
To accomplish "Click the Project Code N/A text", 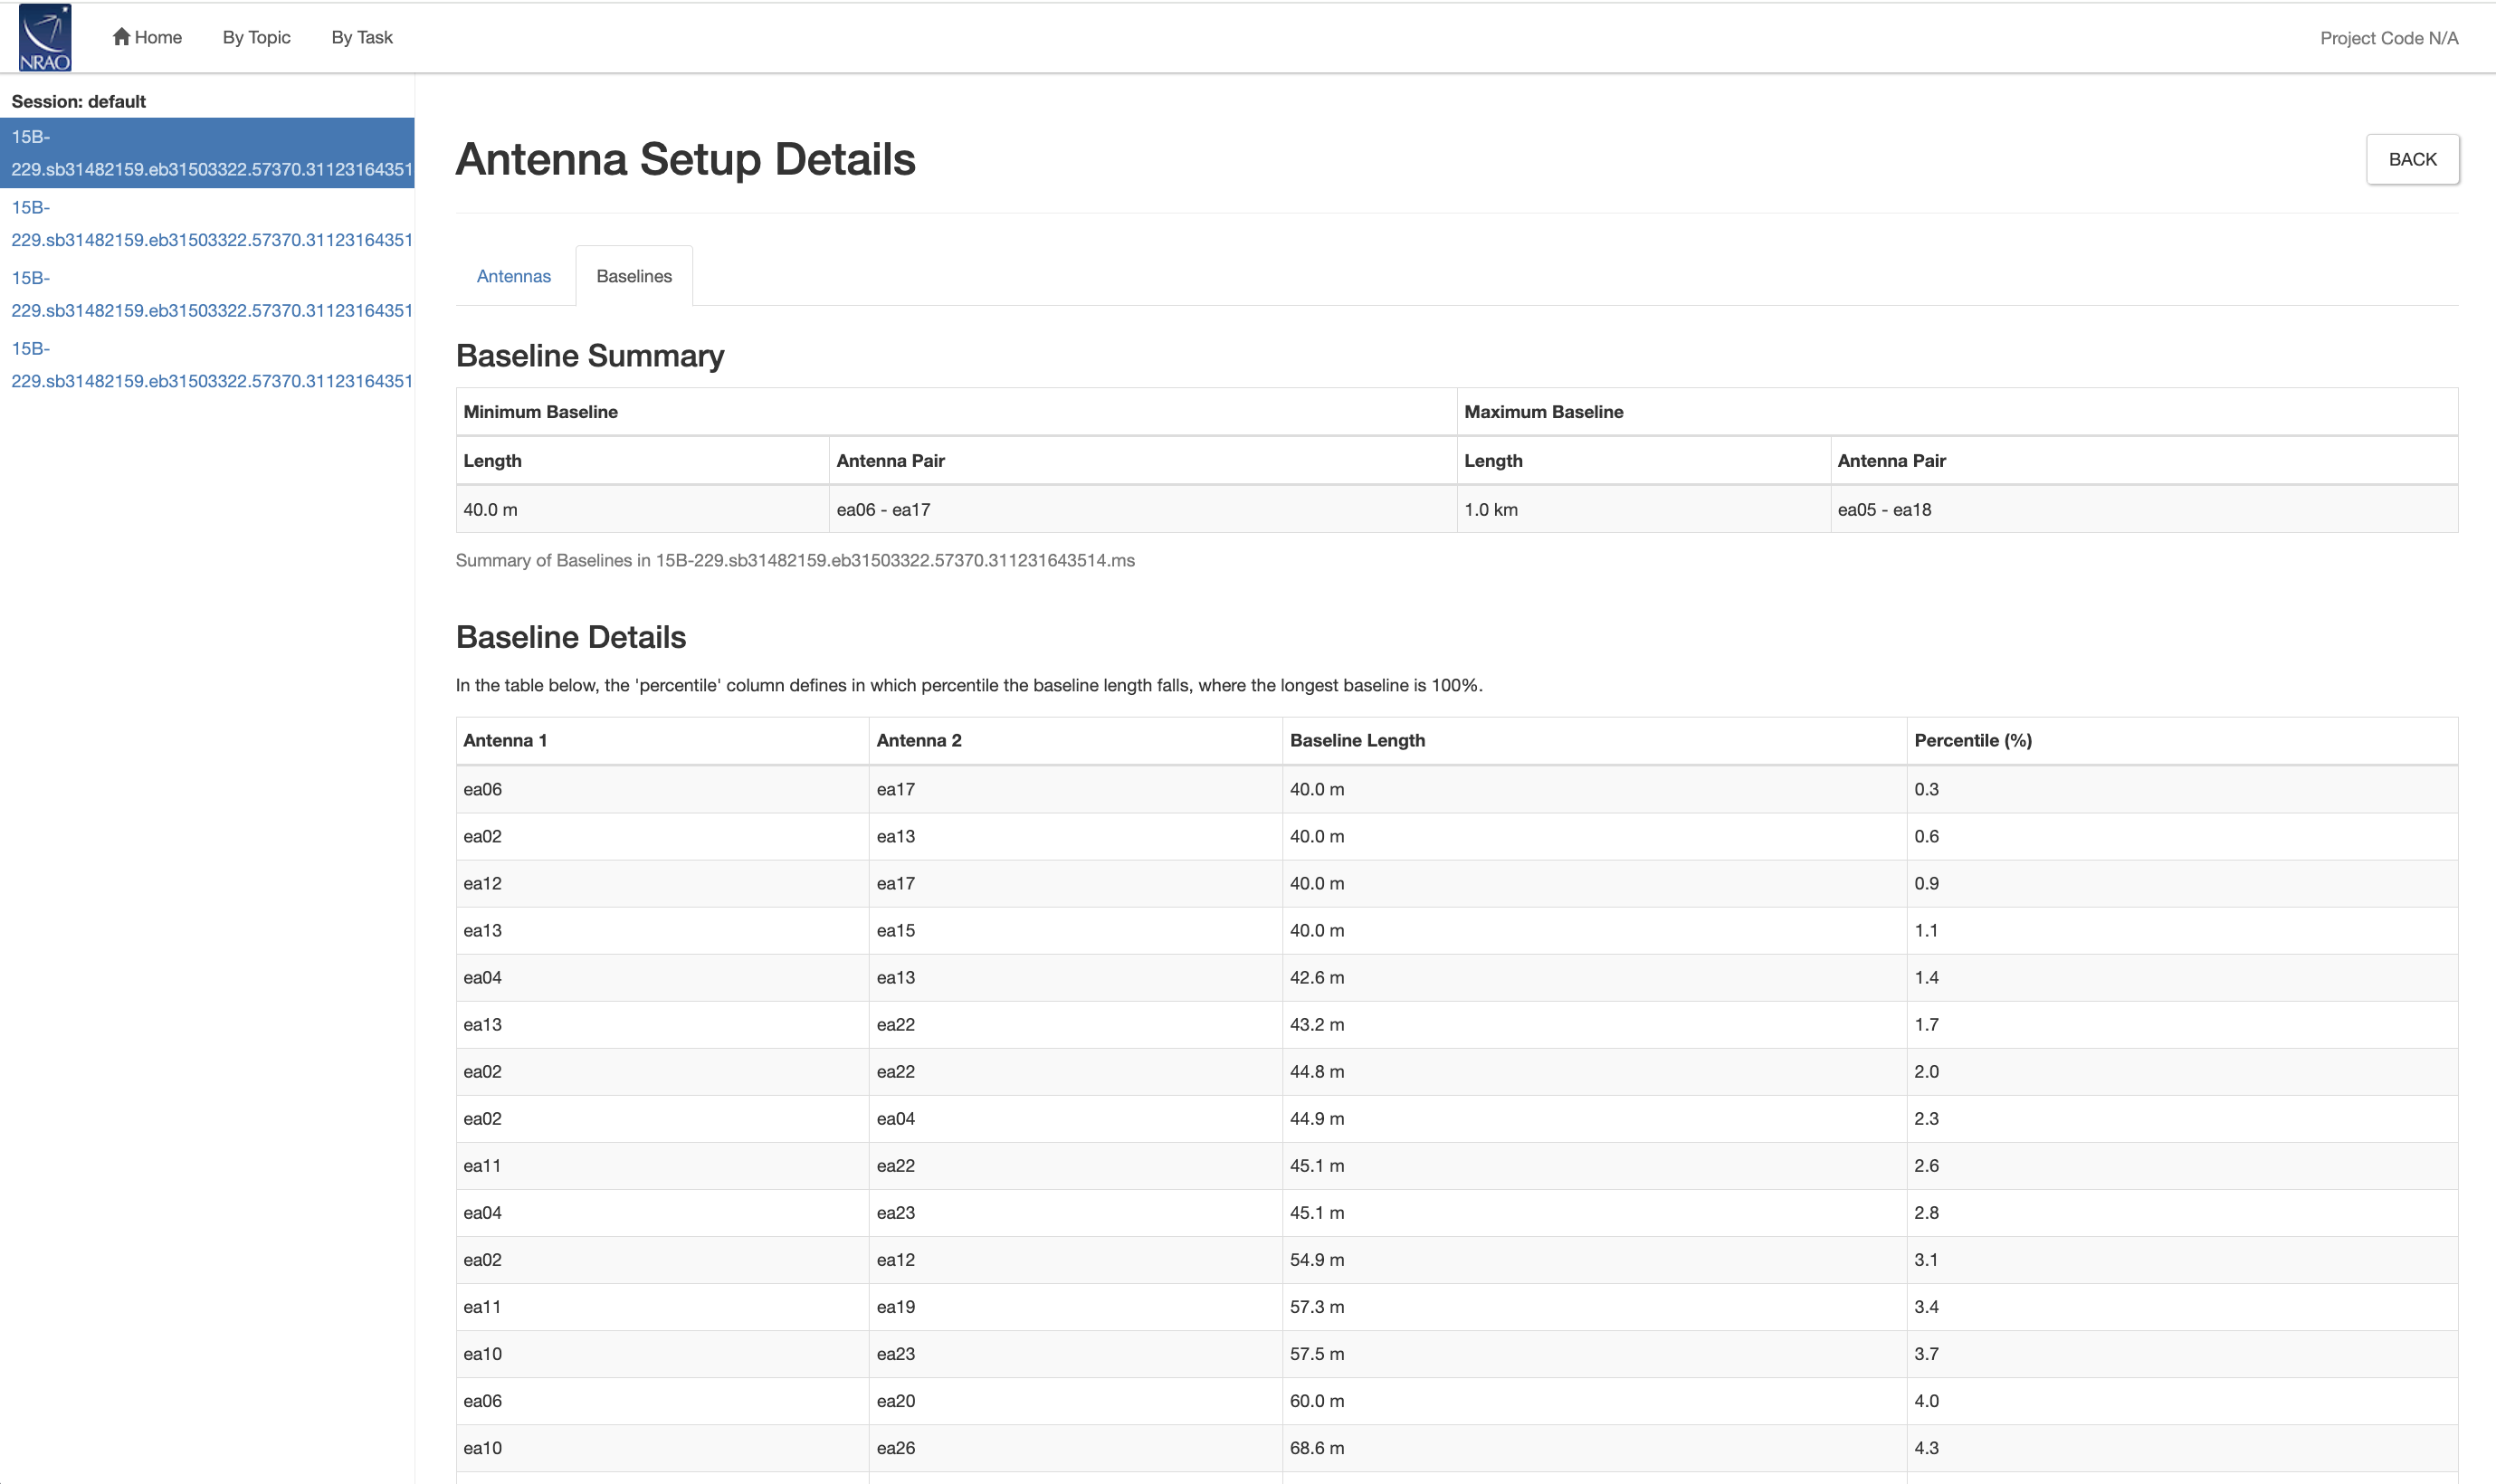I will pyautogui.click(x=2388, y=38).
